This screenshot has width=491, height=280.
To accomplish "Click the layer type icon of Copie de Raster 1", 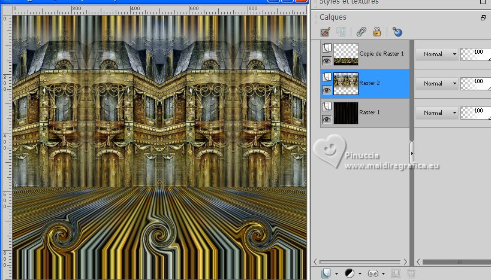I will (327, 48).
